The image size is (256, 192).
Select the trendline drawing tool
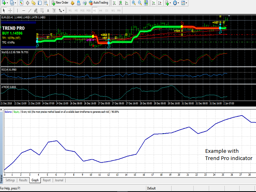click(x=30, y=11)
